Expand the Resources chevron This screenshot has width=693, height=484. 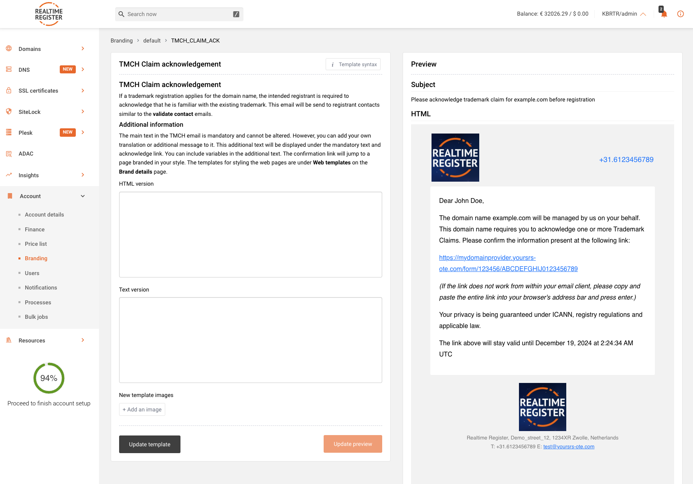(83, 340)
